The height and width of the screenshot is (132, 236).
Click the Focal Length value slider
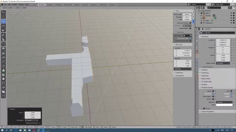click(187, 15)
